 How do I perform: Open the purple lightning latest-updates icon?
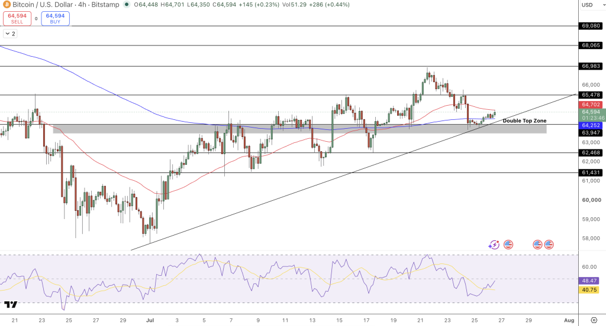pyautogui.click(x=494, y=244)
